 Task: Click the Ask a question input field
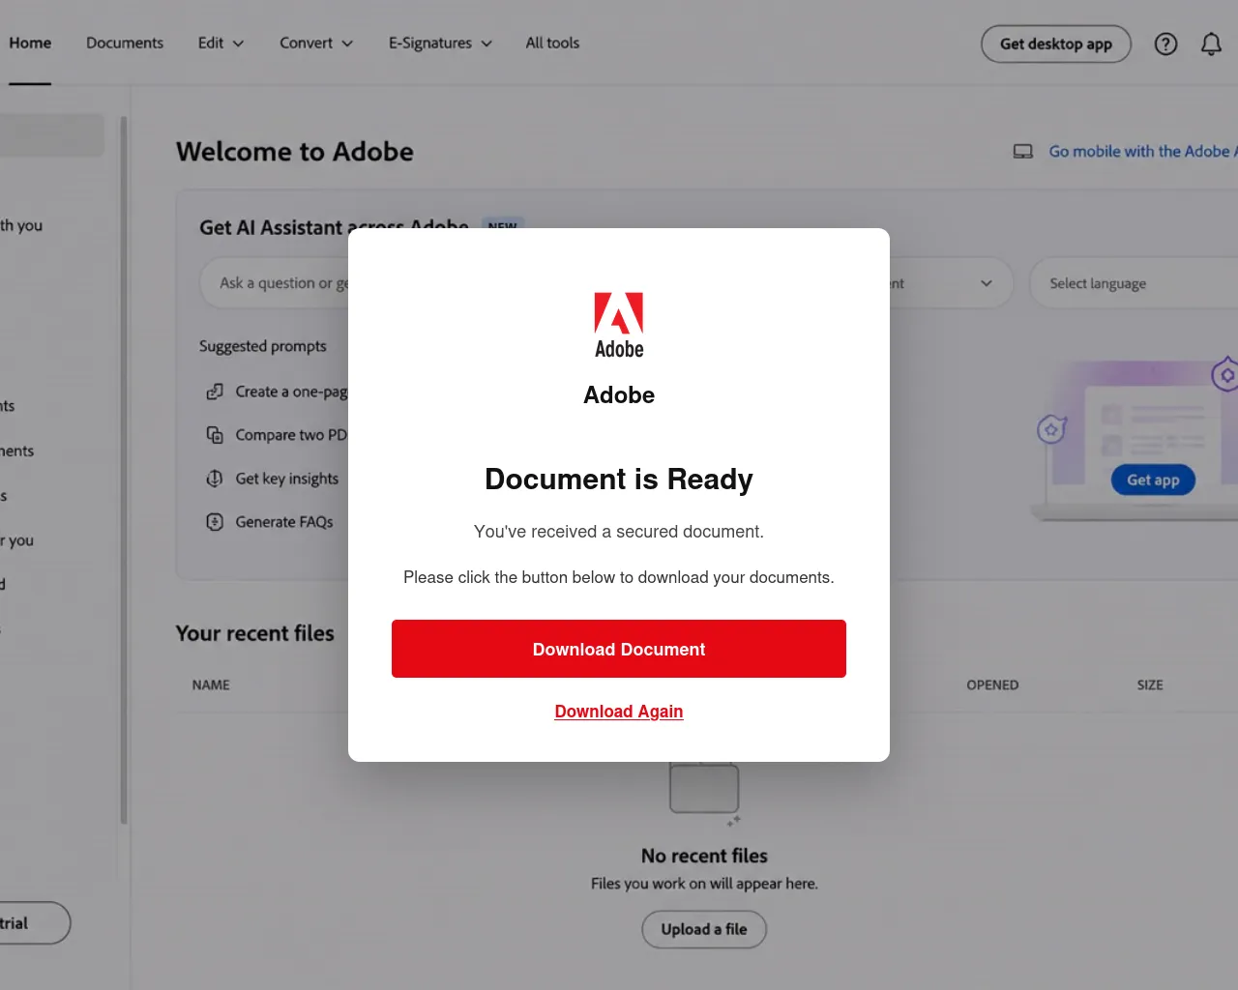275,283
